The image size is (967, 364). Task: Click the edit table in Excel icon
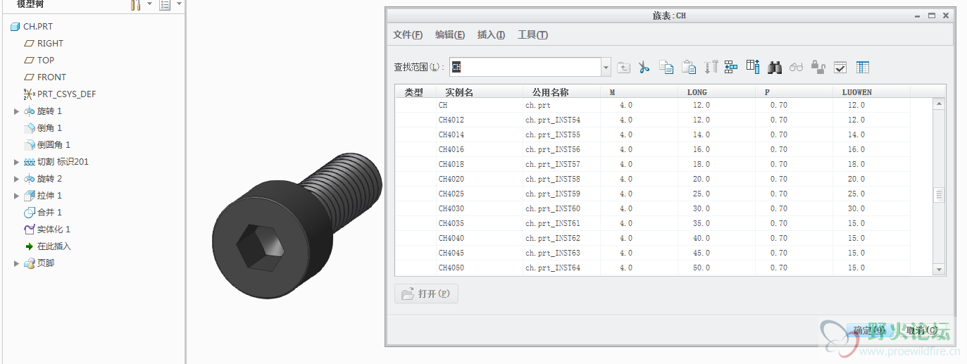[x=863, y=67]
